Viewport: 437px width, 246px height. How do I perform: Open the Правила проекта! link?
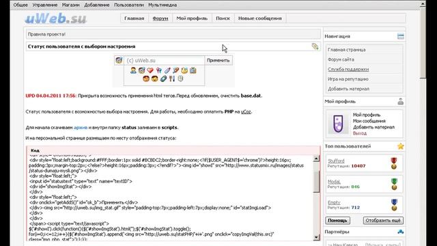click(47, 34)
